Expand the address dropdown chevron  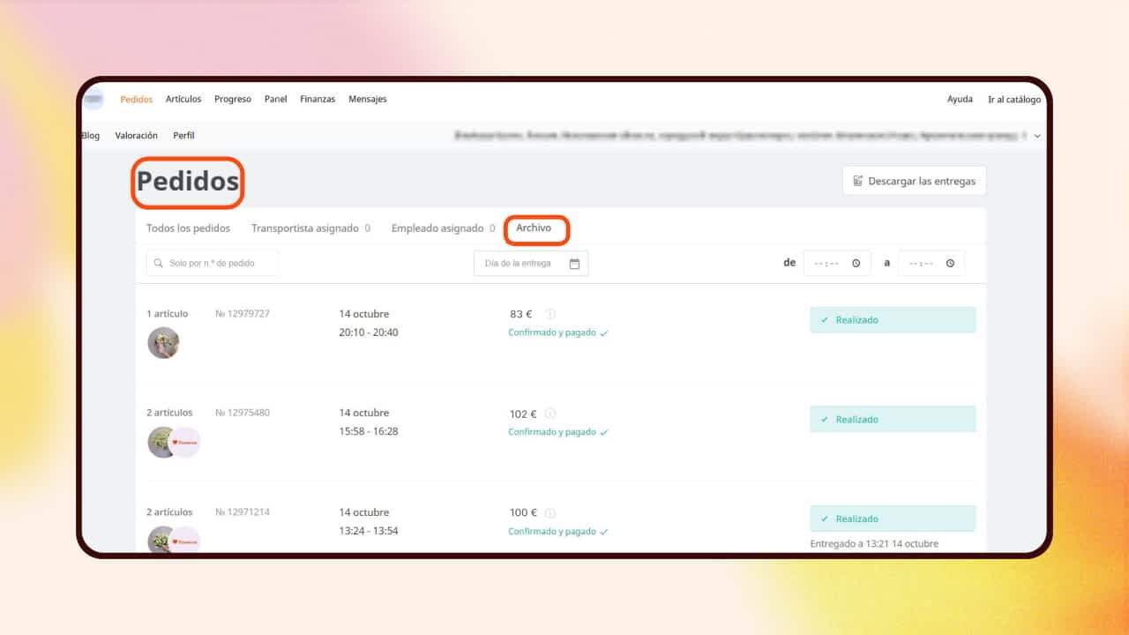(x=1037, y=136)
